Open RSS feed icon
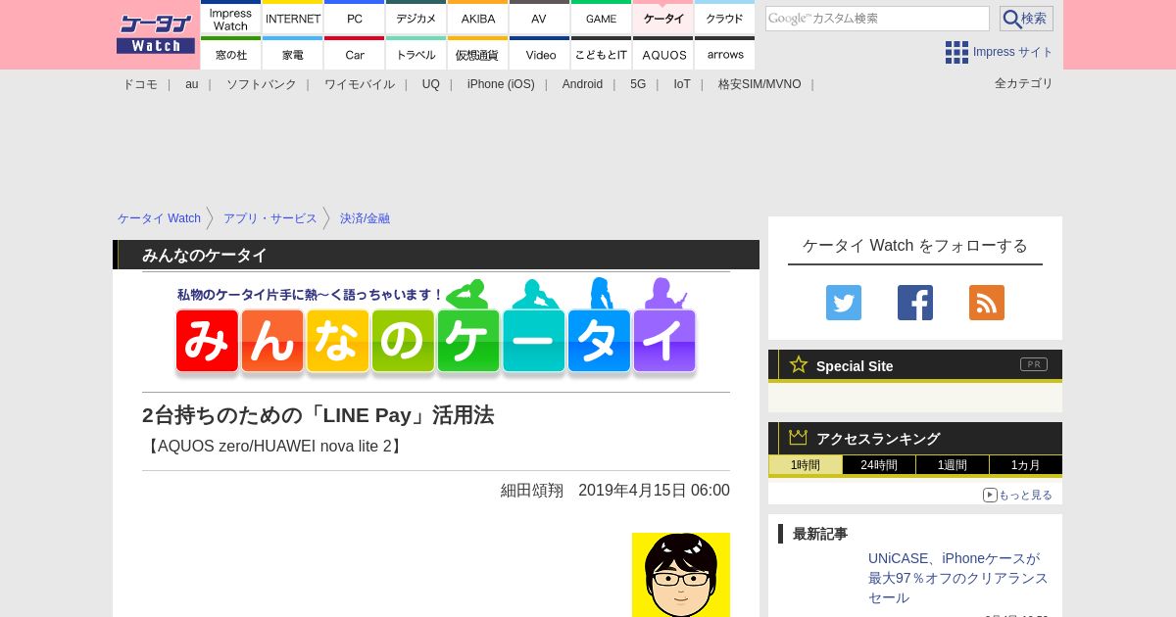Image resolution: width=1176 pixels, height=617 pixels. coord(987,303)
